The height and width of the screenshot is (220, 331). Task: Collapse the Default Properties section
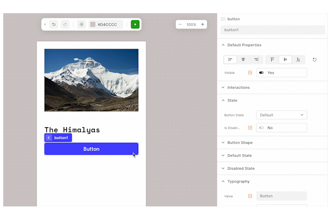click(x=223, y=45)
